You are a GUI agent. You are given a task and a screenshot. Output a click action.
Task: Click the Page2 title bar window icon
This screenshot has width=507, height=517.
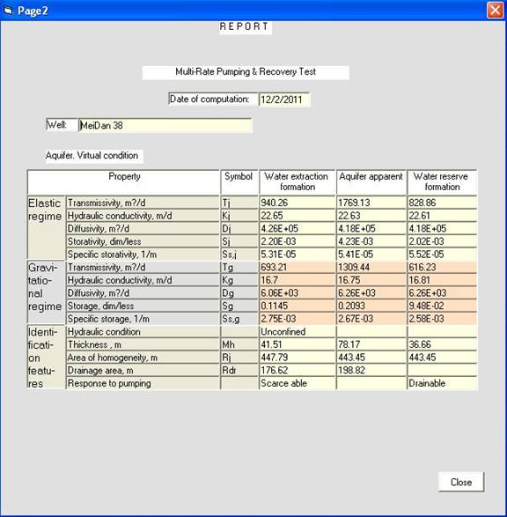pos(8,11)
